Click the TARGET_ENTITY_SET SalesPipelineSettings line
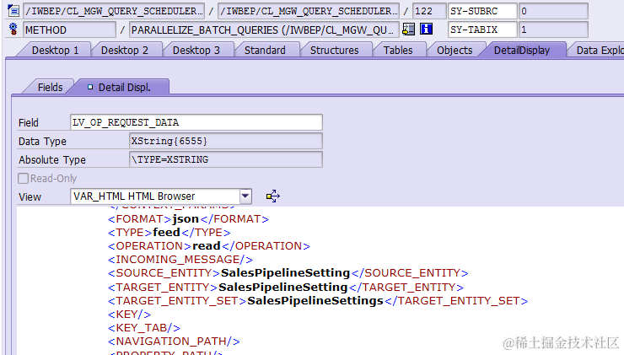The height and width of the screenshot is (355, 624). [x=318, y=300]
